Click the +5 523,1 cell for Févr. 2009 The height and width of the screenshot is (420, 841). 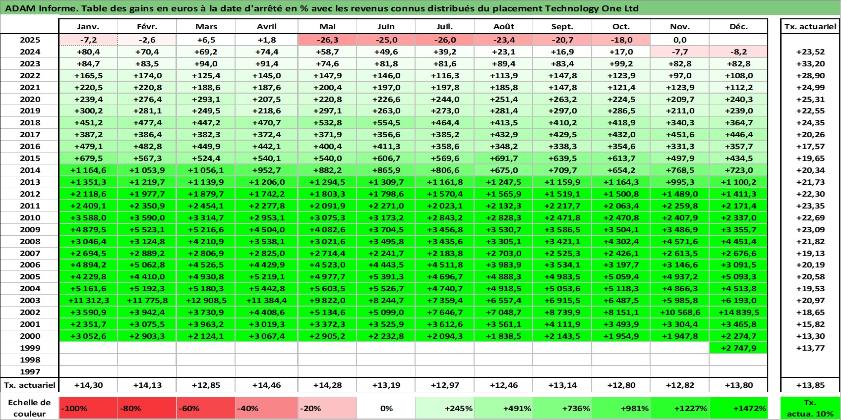(147, 229)
